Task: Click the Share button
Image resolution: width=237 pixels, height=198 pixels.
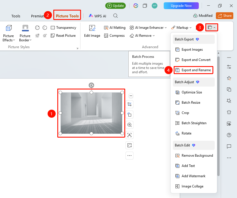Action: pos(225,16)
